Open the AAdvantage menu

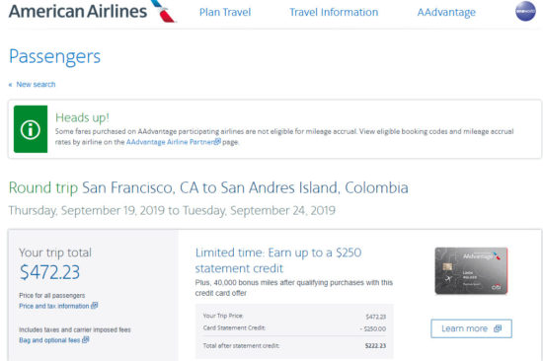tap(446, 13)
